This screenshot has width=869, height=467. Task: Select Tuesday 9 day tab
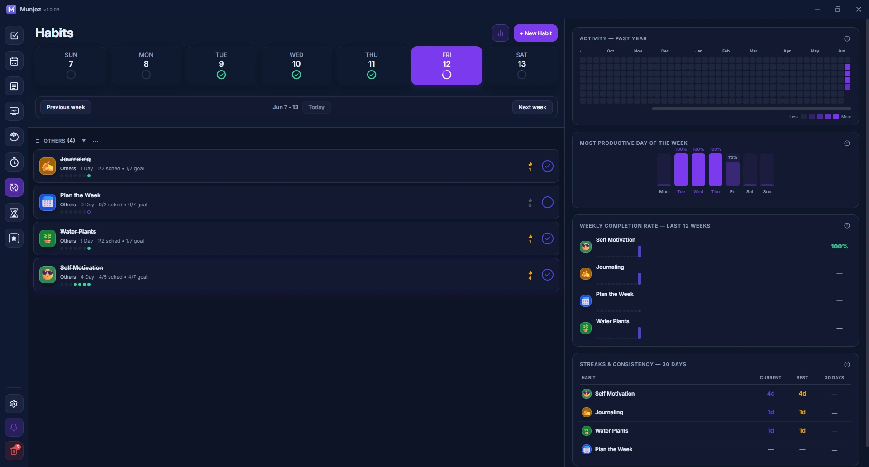221,66
